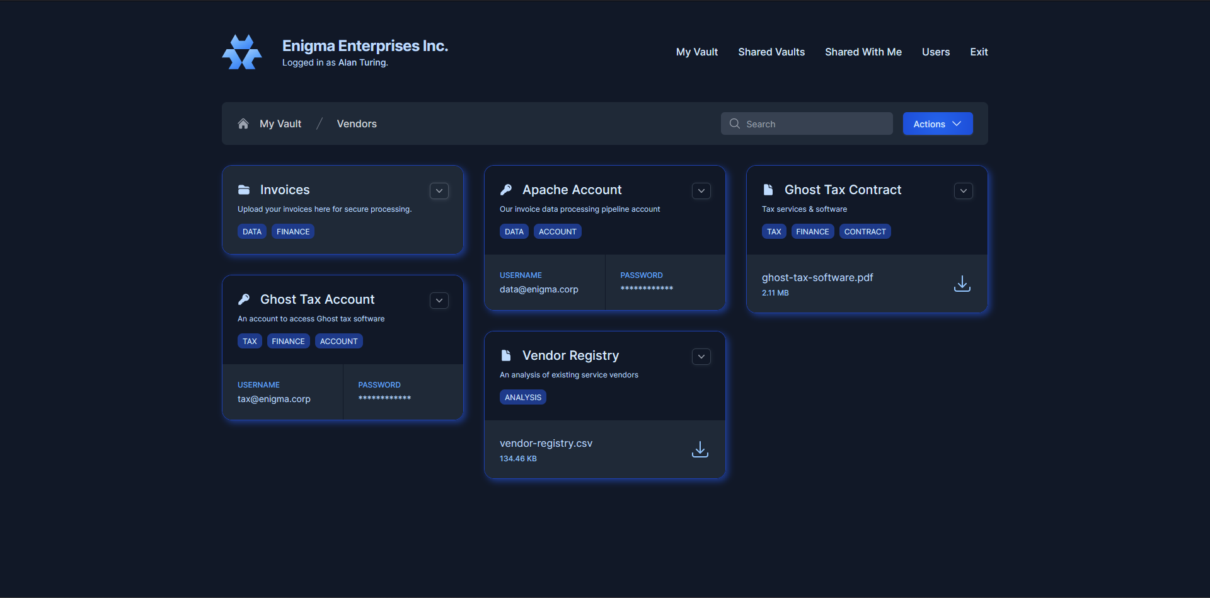
Task: Click the CONTRACT tag
Action: [x=865, y=231]
